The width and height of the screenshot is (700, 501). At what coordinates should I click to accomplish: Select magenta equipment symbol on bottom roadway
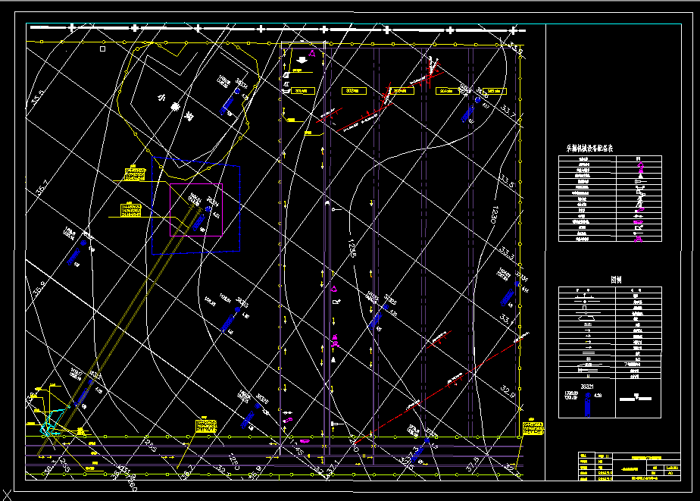tap(305, 441)
